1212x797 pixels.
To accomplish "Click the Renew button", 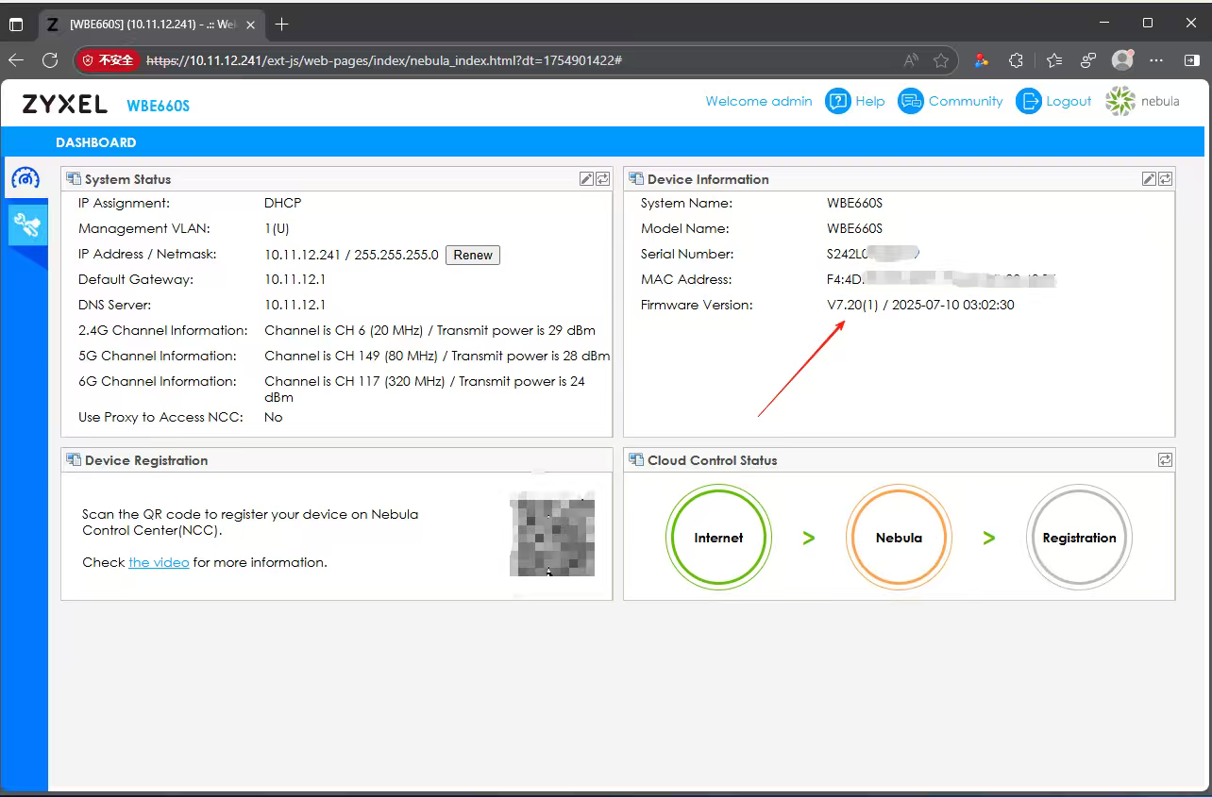I will coord(473,255).
